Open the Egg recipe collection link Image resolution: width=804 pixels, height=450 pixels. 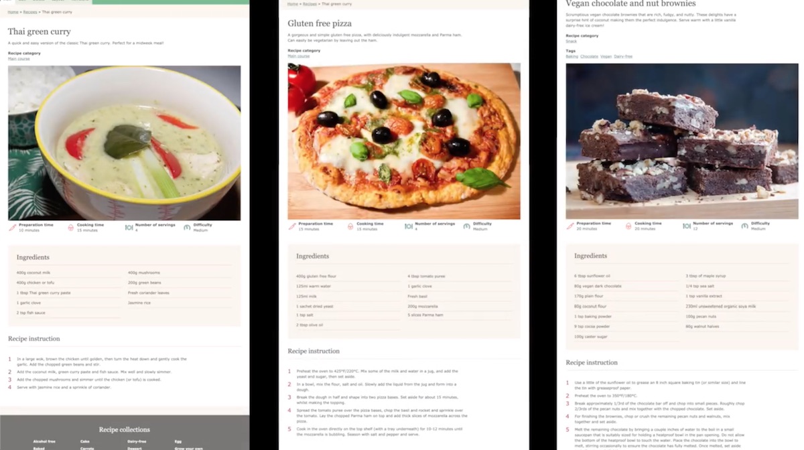[178, 441]
